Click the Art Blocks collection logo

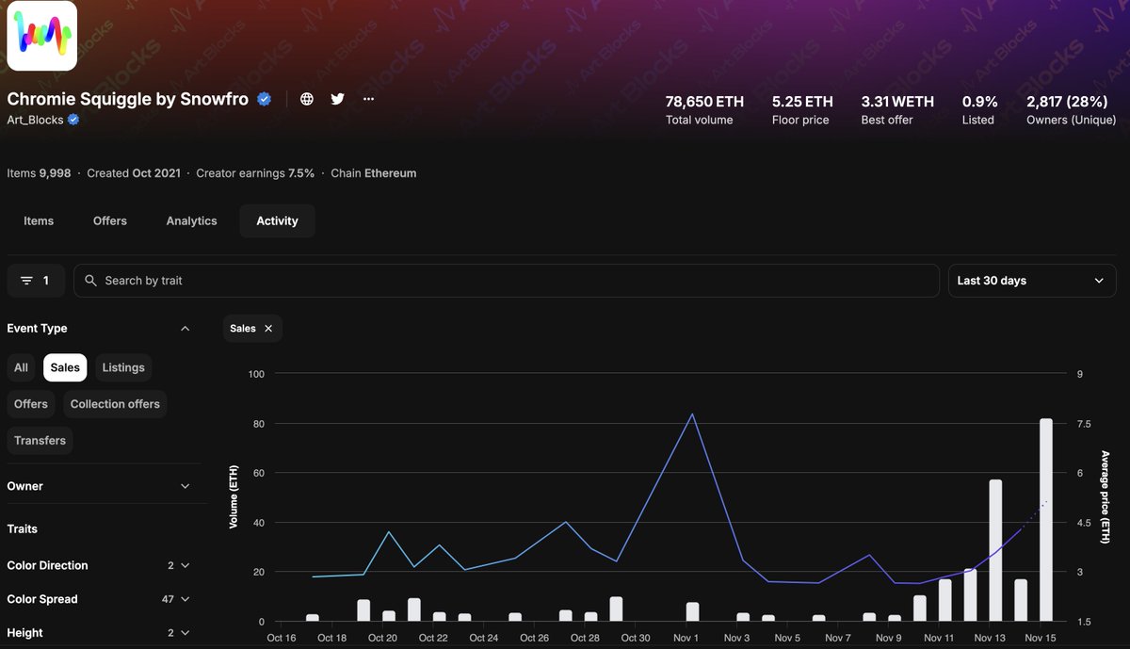point(41,35)
